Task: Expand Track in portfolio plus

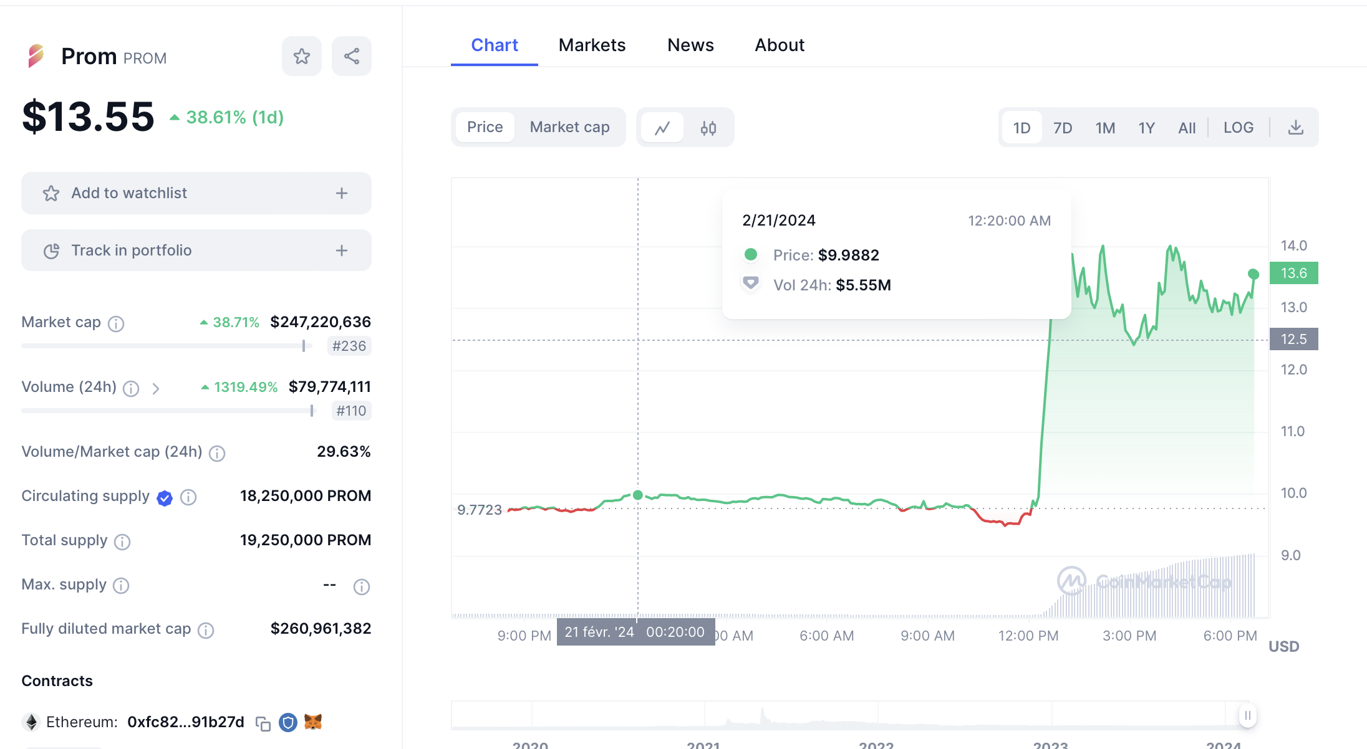Action: (x=342, y=250)
